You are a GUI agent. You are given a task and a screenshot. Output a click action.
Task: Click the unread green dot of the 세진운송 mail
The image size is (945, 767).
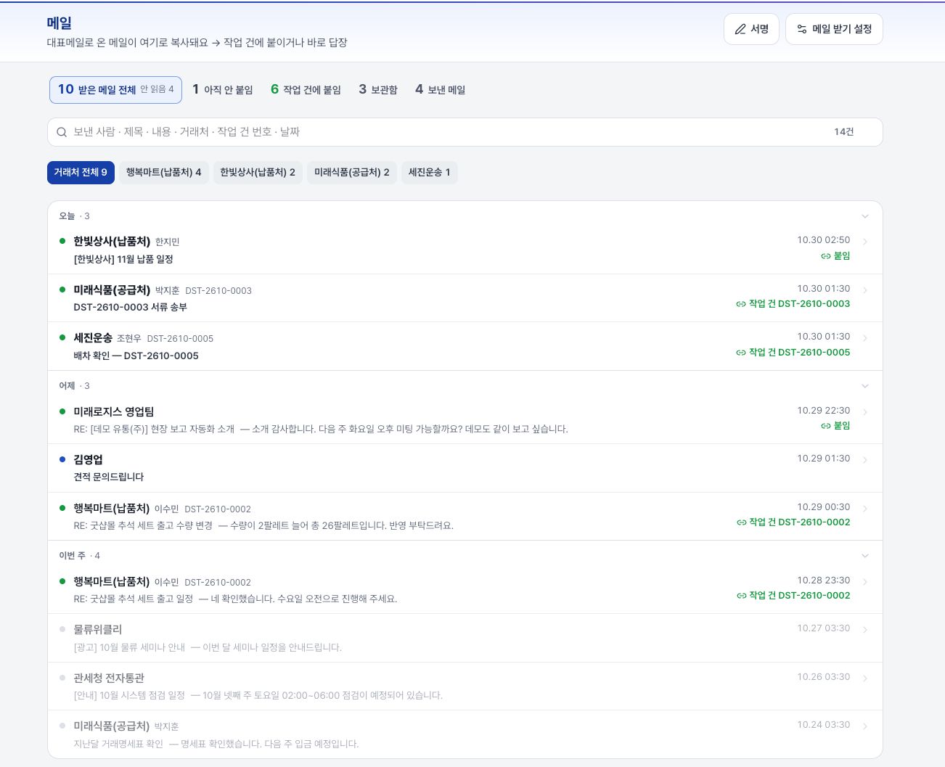pos(62,337)
